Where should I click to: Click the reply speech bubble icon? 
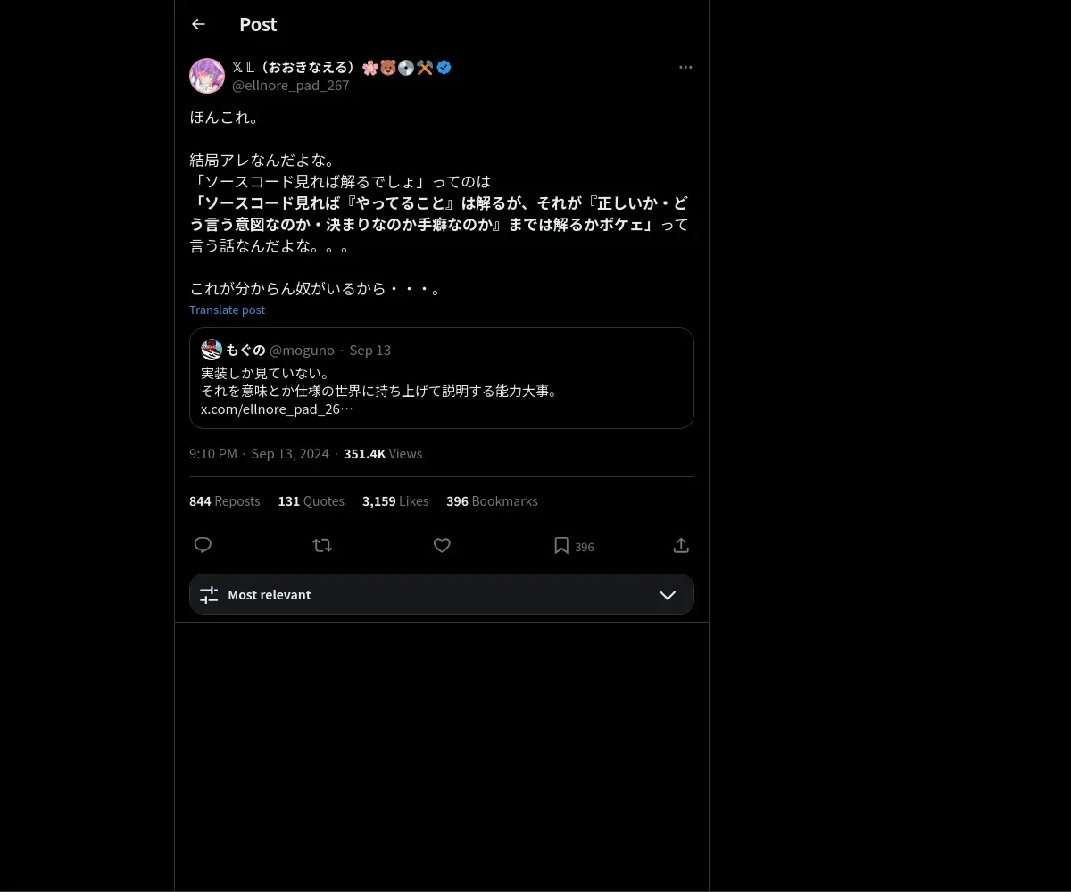203,545
